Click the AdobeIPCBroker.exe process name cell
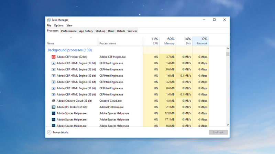275x154 pixels. [111, 107]
